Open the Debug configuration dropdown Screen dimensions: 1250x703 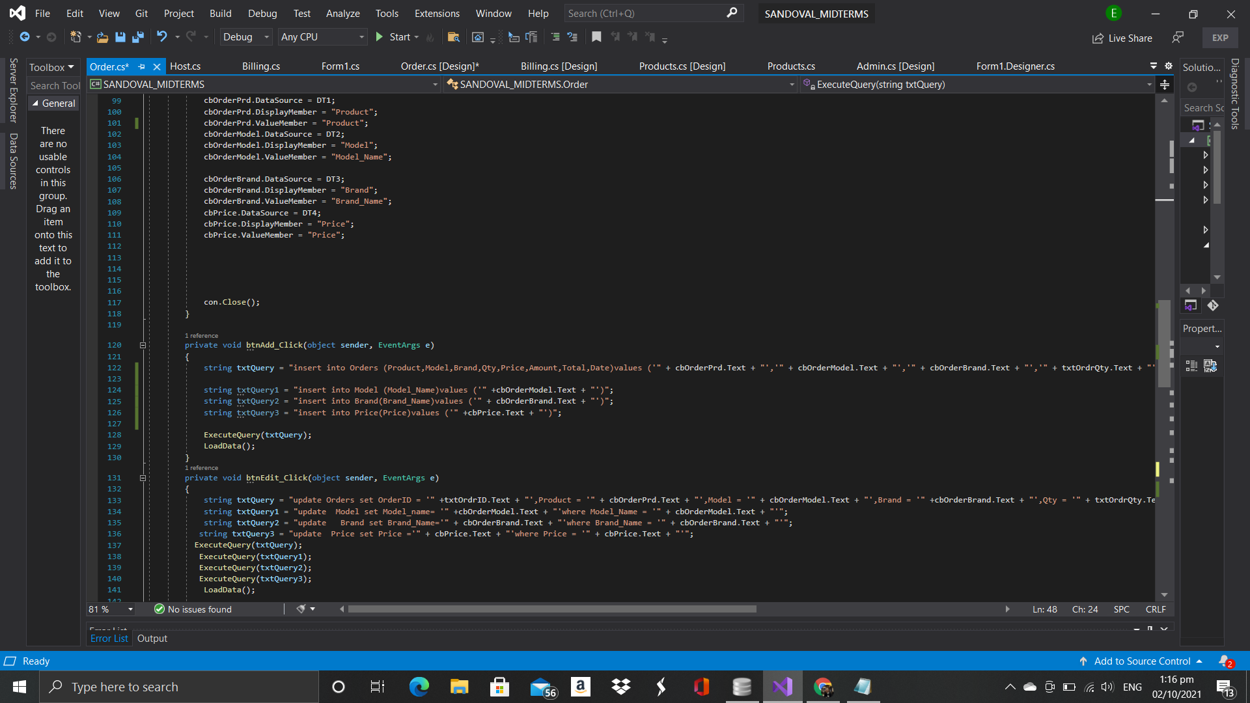click(245, 37)
